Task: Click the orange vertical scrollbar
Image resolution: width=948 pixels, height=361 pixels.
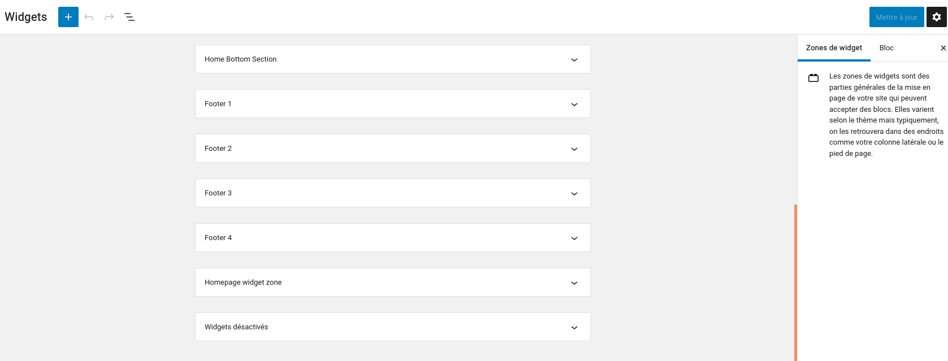Action: pos(795,282)
